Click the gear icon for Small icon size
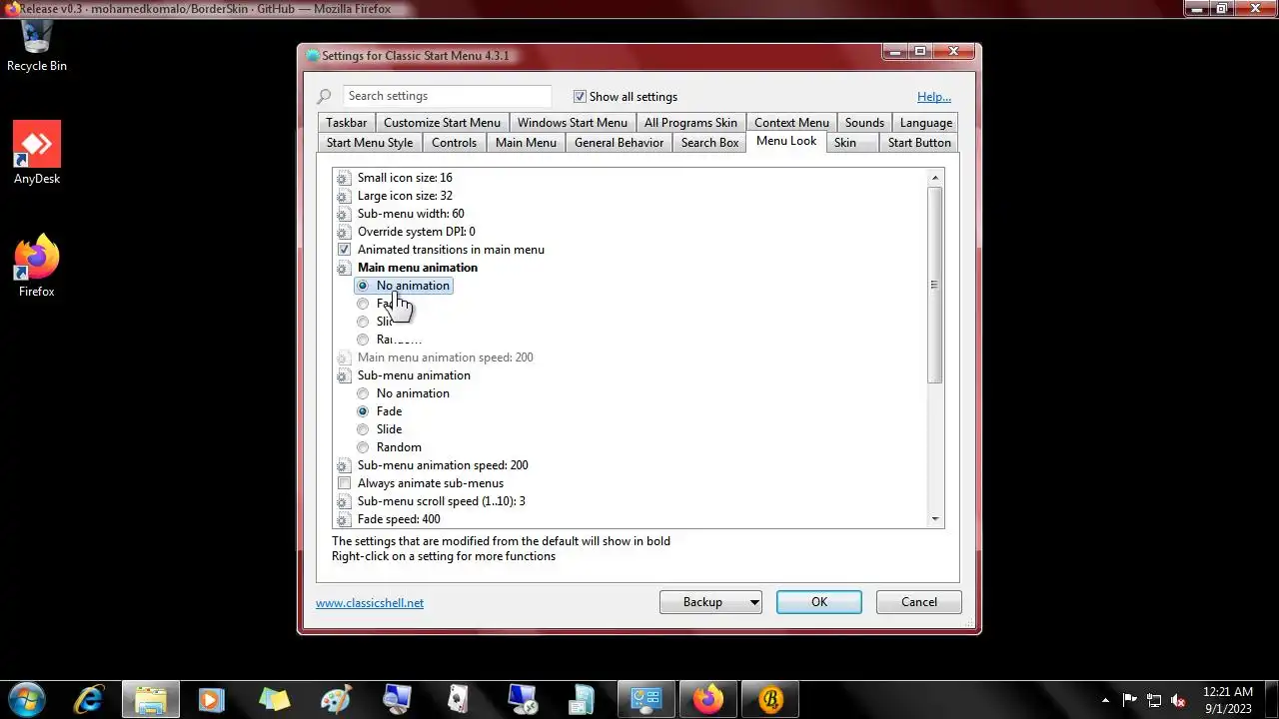1279x719 pixels. 344,178
